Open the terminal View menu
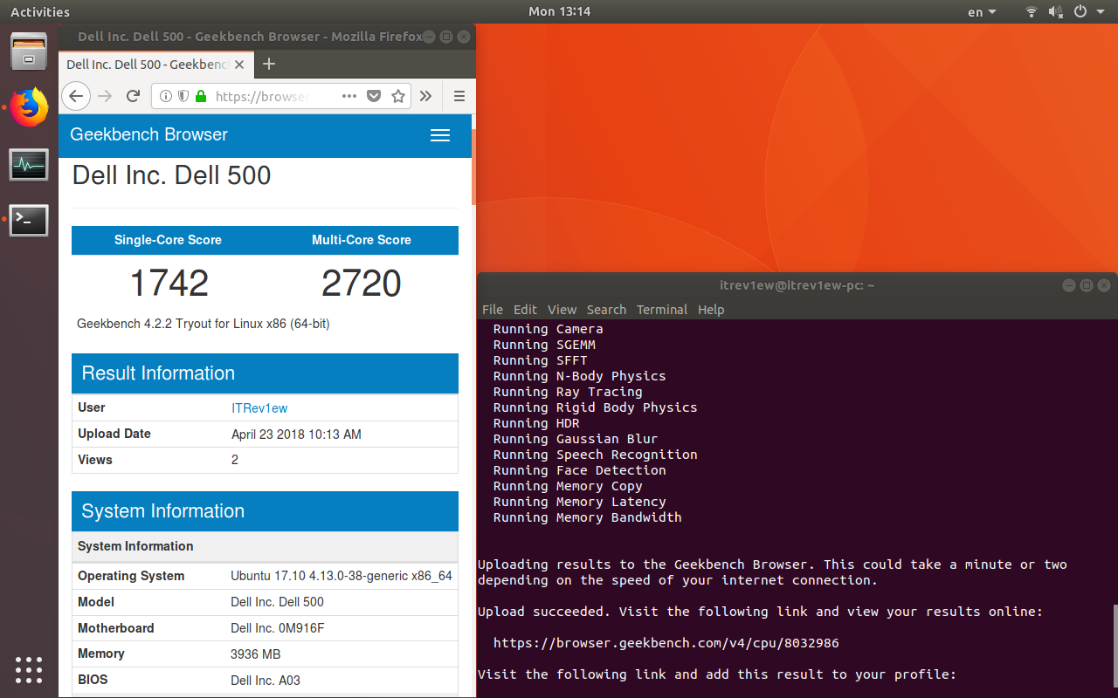 tap(562, 309)
